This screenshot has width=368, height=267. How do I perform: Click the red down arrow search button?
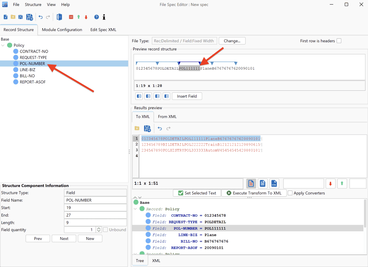click(330, 183)
